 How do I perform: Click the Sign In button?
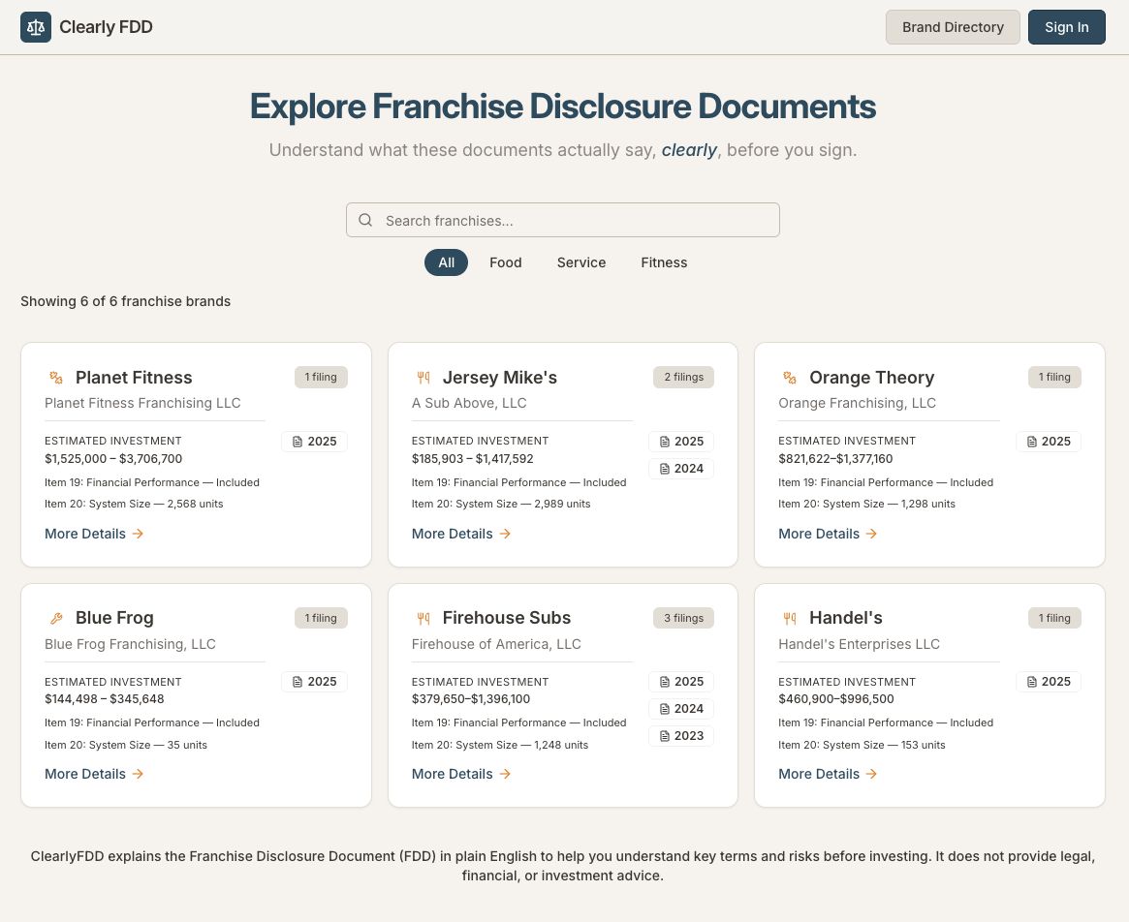point(1066,26)
